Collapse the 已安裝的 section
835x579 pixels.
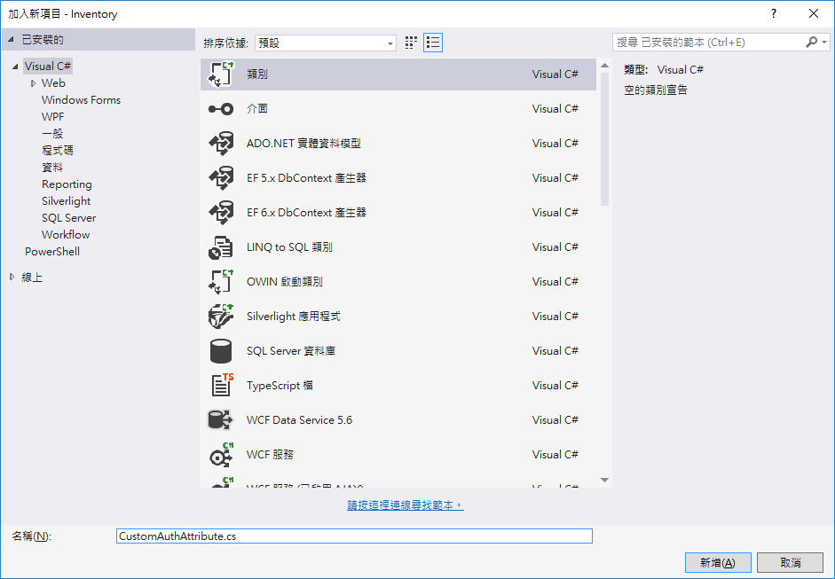12,40
